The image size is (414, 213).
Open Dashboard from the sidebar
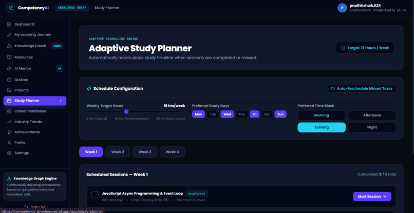(x=35, y=24)
